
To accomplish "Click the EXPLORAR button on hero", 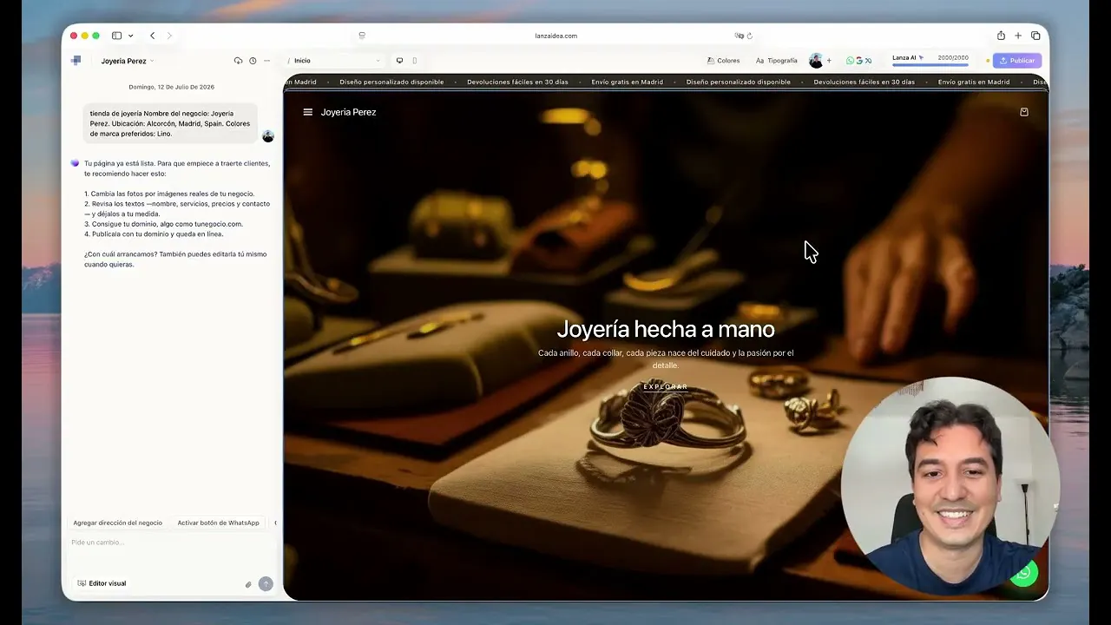I will pos(666,386).
